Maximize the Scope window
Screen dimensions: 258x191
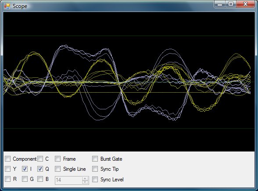point(231,4)
